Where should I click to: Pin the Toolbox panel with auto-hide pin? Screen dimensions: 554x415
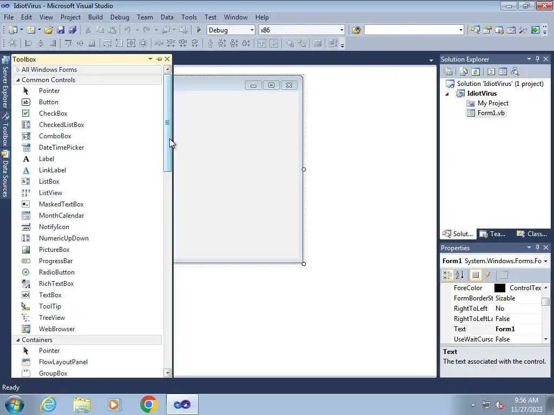click(x=159, y=59)
